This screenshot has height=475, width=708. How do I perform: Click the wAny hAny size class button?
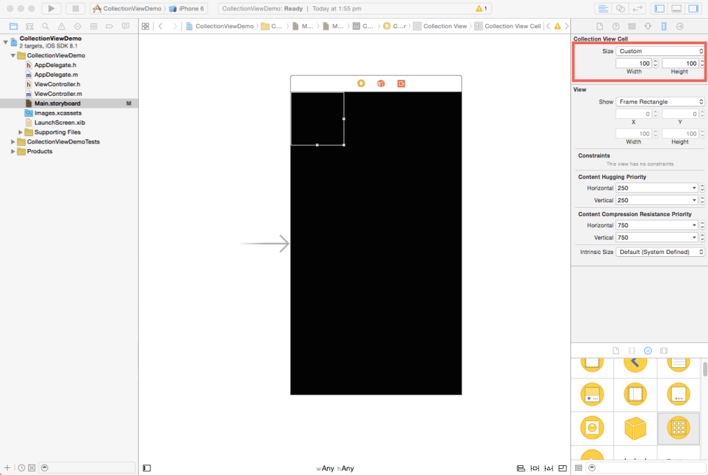[335, 468]
